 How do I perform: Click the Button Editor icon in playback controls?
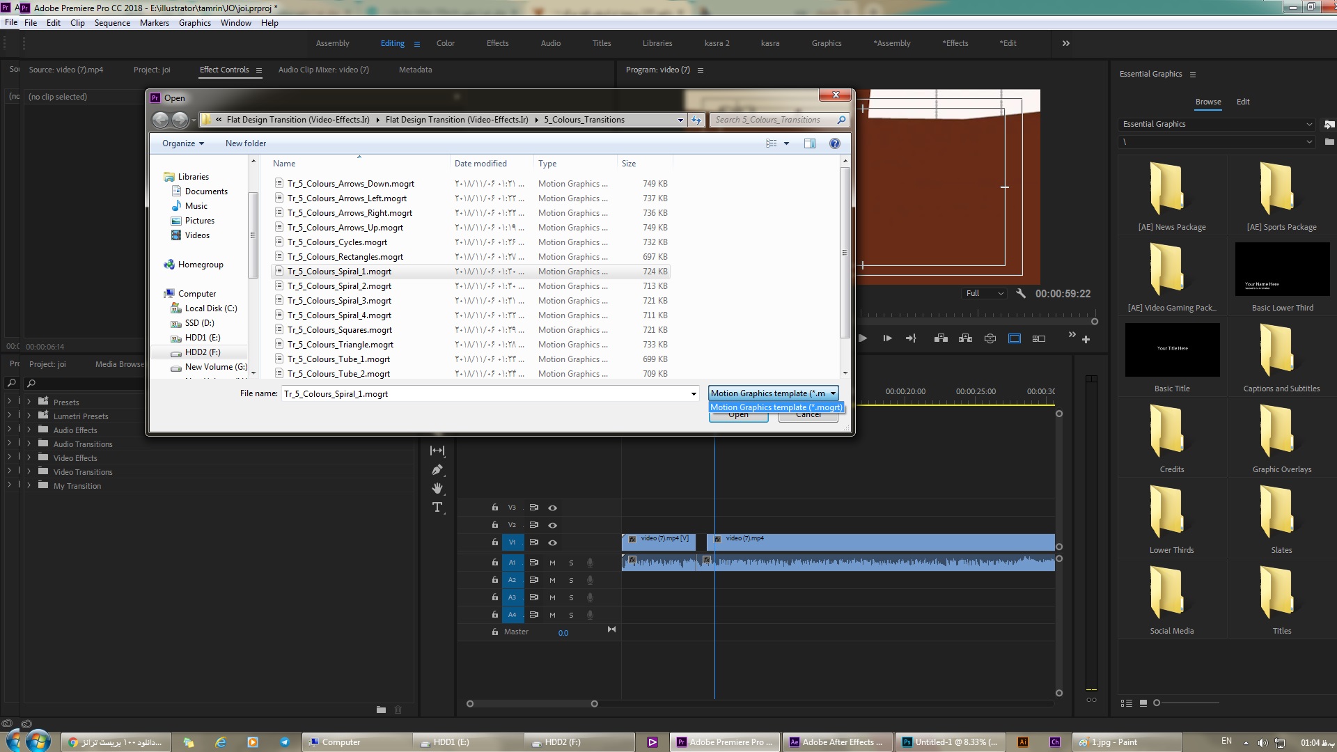click(x=1086, y=339)
